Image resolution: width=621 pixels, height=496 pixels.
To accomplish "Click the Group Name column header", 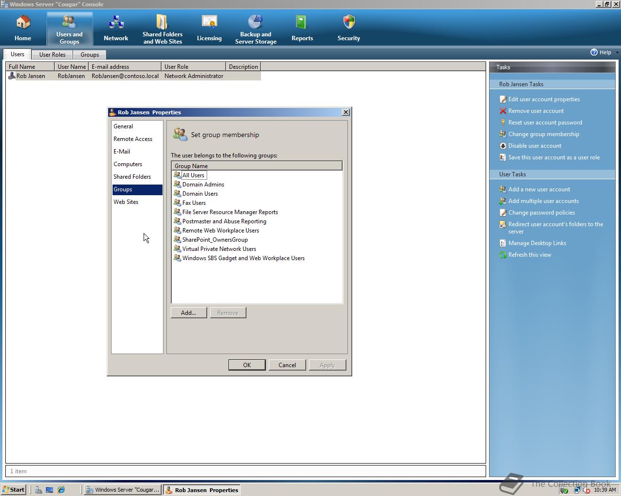I will pos(257,166).
